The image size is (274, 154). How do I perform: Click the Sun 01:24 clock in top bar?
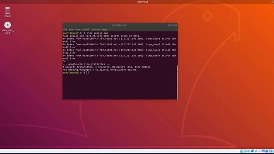[x=143, y=2]
